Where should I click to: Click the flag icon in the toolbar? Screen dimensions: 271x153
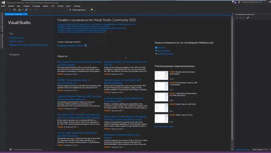tap(92, 10)
